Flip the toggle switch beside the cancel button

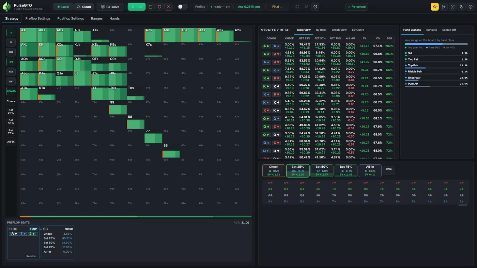point(182,7)
